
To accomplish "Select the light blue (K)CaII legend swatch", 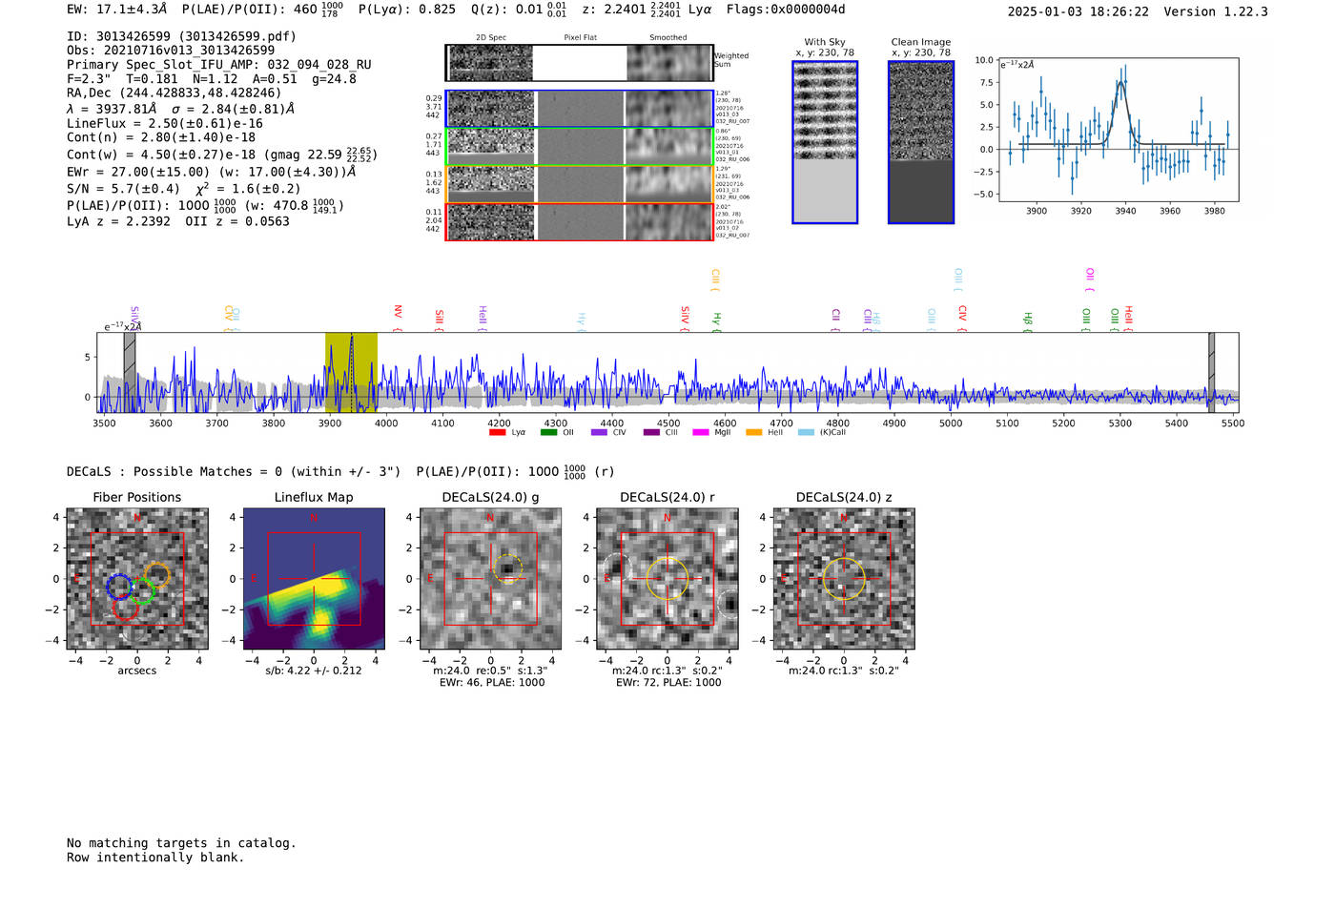I will point(806,432).
